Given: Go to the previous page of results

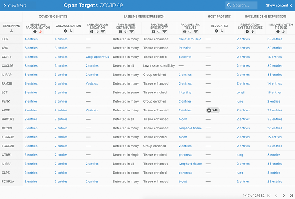Looking at the screenshot, I should point(276,196).
